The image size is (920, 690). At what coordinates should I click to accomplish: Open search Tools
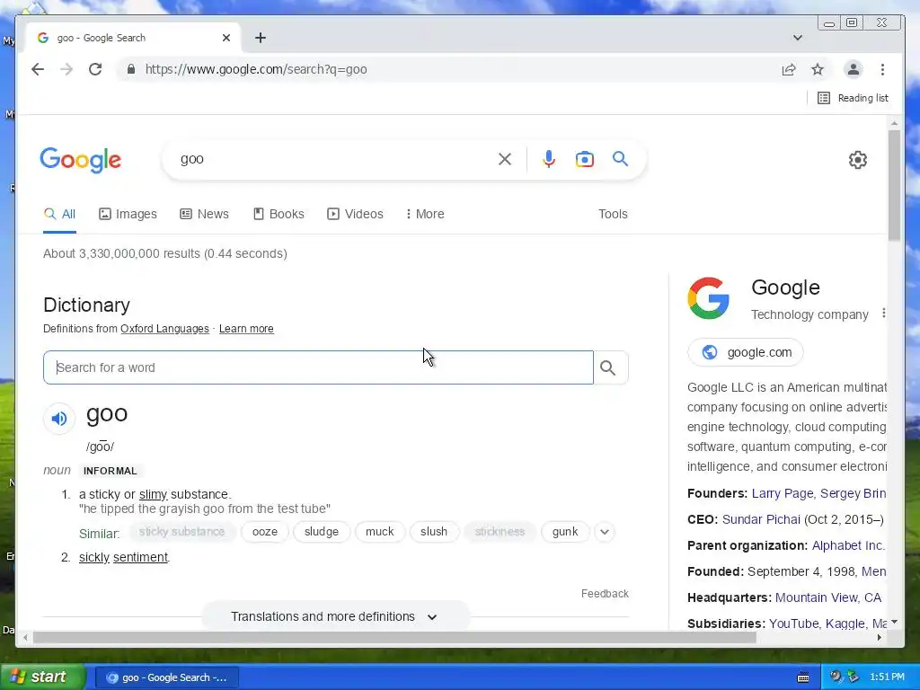point(613,214)
